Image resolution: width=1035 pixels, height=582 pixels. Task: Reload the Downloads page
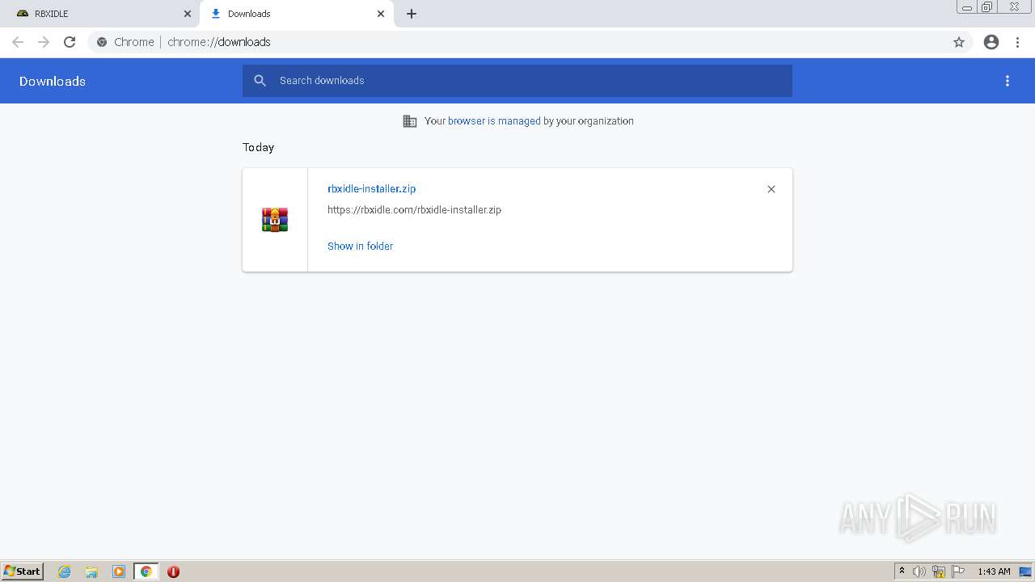pyautogui.click(x=70, y=42)
